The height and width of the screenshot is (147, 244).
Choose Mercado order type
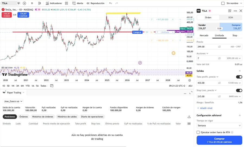point(204,36)
